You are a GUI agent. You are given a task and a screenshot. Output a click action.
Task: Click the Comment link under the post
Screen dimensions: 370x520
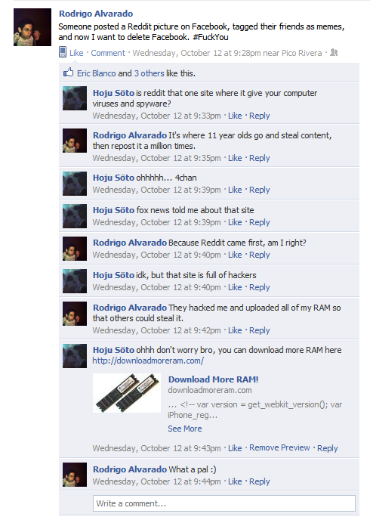coord(108,53)
